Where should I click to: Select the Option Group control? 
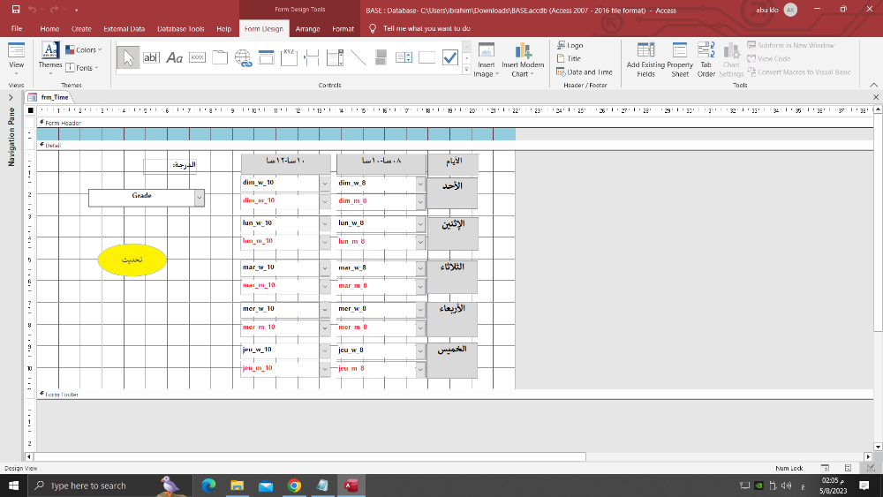(x=289, y=57)
